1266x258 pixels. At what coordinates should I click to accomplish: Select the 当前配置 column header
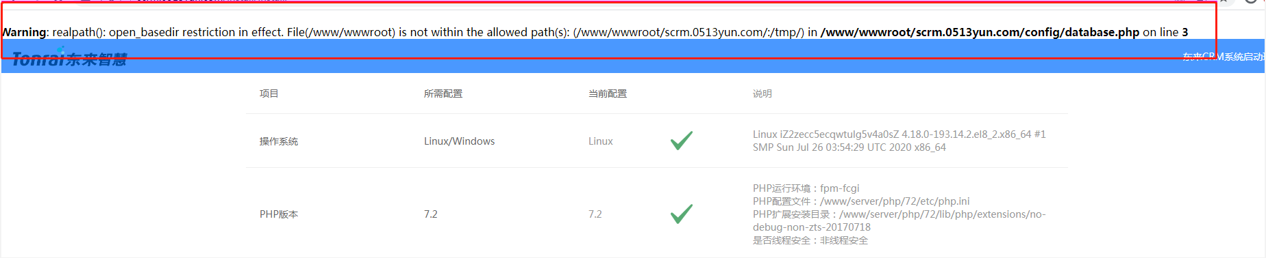tap(608, 94)
